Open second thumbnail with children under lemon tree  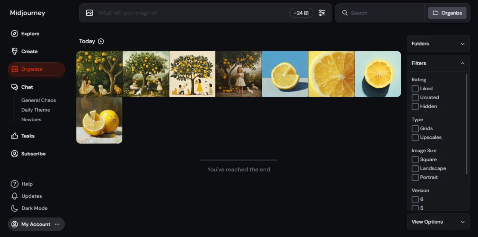point(146,74)
